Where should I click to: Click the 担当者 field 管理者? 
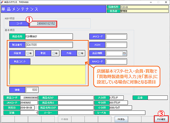point(144,11)
